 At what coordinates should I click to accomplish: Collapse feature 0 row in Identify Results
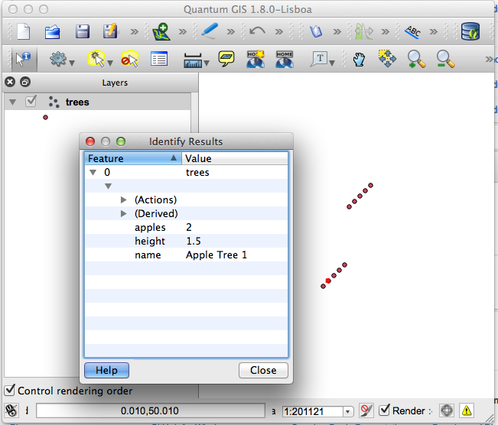click(x=93, y=173)
